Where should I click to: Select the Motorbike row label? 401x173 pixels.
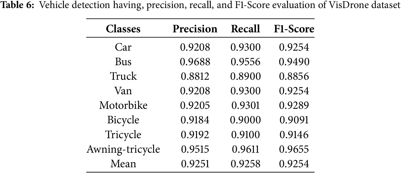click(123, 105)
